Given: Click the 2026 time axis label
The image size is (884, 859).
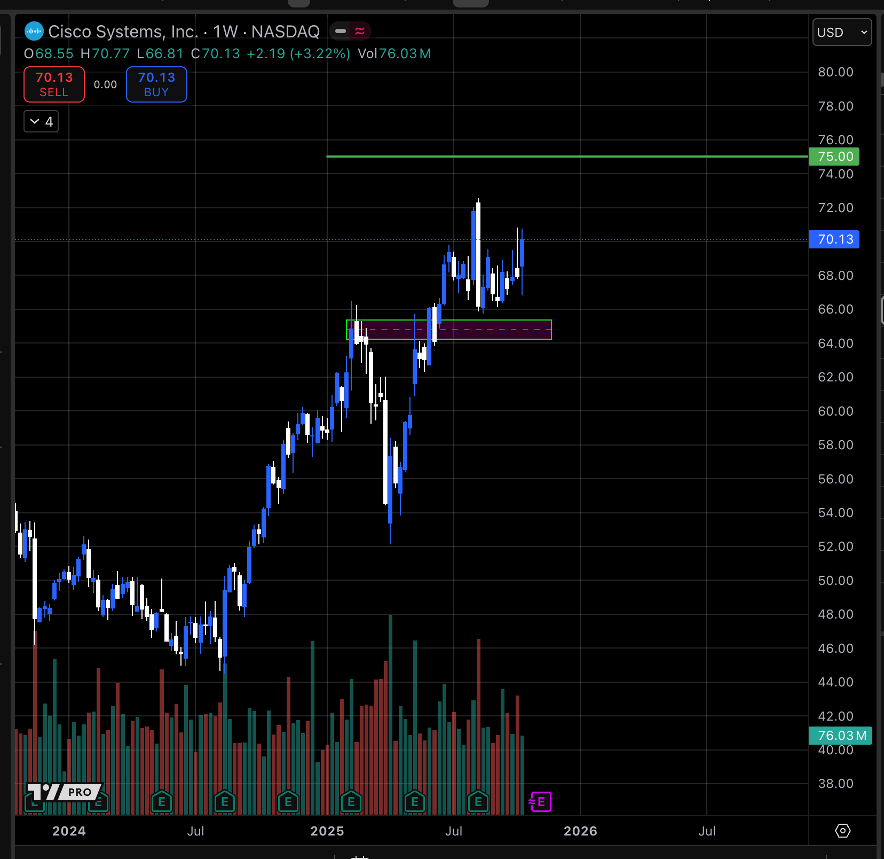Looking at the screenshot, I should (x=580, y=831).
